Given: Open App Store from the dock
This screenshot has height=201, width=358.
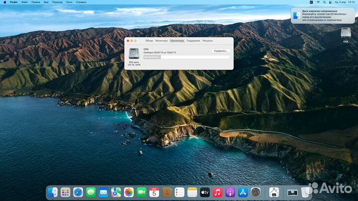Looking at the screenshot, I should pos(243,193).
